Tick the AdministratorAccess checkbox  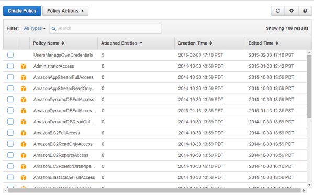[x=10, y=66]
